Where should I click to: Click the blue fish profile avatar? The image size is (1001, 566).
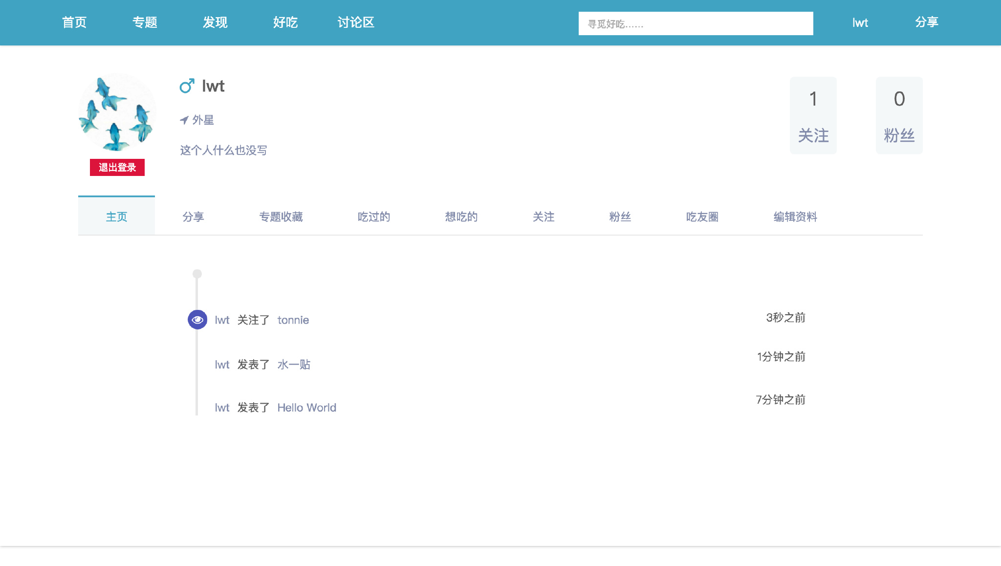click(x=117, y=112)
